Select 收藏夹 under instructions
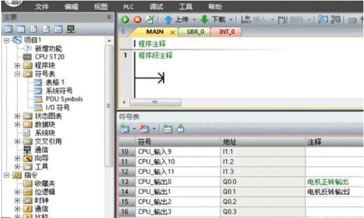Screen dimensions: 364x218 [45, 184]
